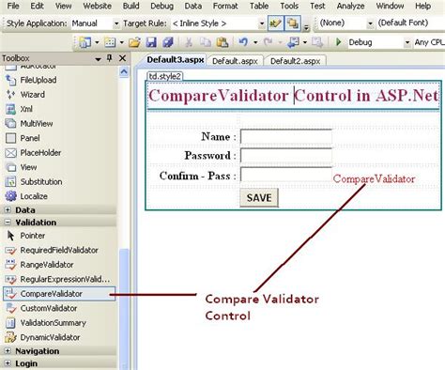This screenshot has width=445, height=370.
Task: Open the (None) block format dropdown
Action: pos(370,23)
